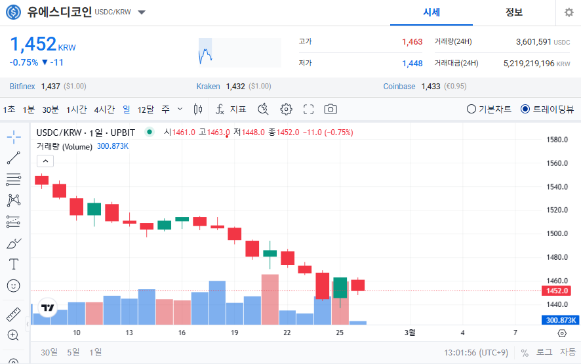Select the ruler measure tool
This screenshot has width=581, height=364.
14,314
